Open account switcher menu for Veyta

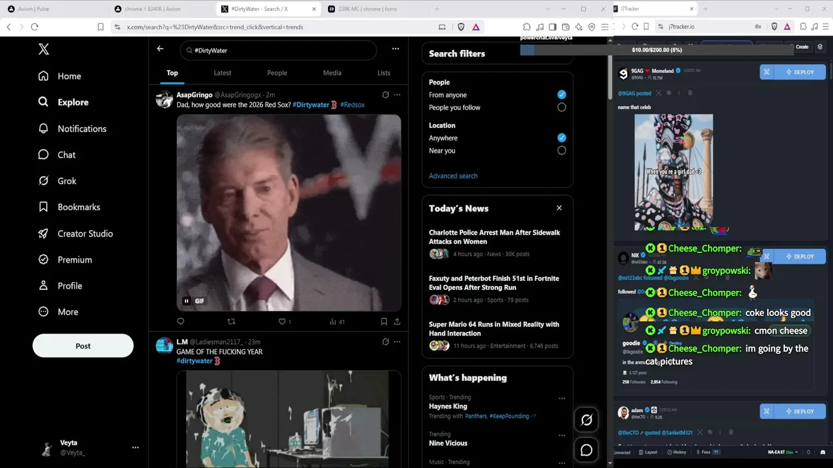(135, 447)
